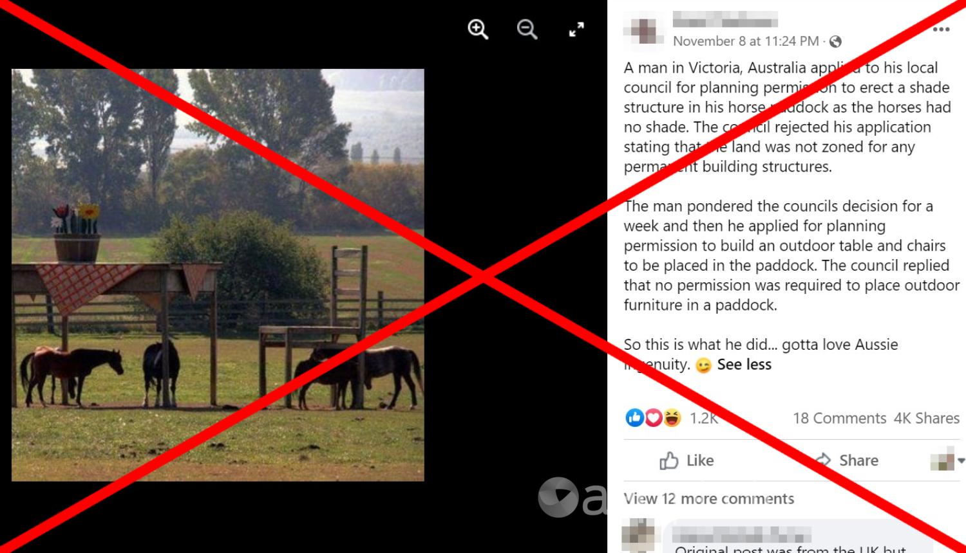Viewport: 966px width, 553px height.
Task: Open the comment identity dropdown arrow
Action: 961,460
